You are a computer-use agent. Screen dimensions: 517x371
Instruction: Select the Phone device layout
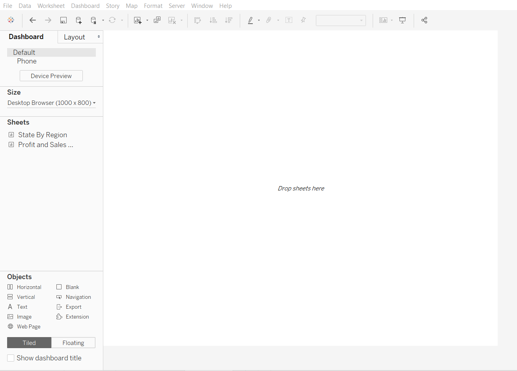click(27, 61)
